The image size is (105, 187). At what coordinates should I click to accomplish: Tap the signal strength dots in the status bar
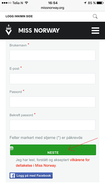6,3
